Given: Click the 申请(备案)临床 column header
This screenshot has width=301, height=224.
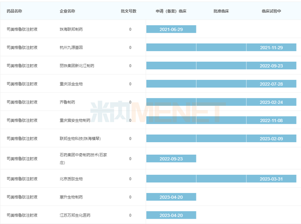Looking at the screenshot, I should click(171, 11).
